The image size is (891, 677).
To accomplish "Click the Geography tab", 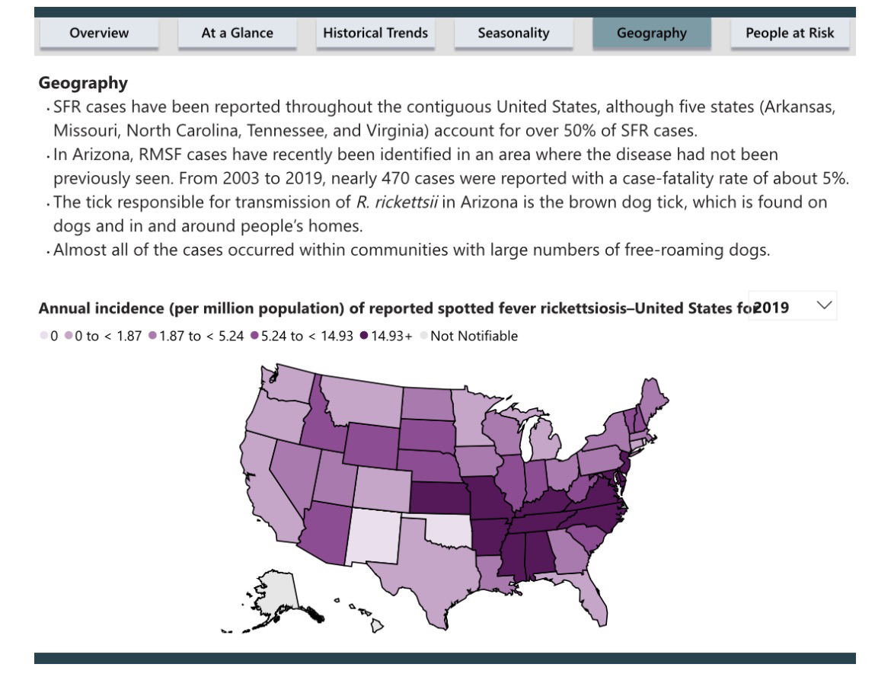I will pos(651,33).
